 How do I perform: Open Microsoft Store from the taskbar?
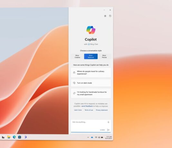pyautogui.click(x=20, y=137)
